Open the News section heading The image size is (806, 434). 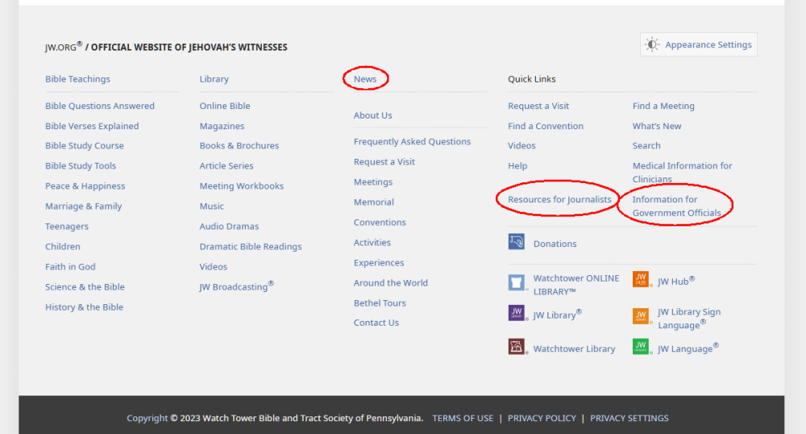click(x=365, y=79)
